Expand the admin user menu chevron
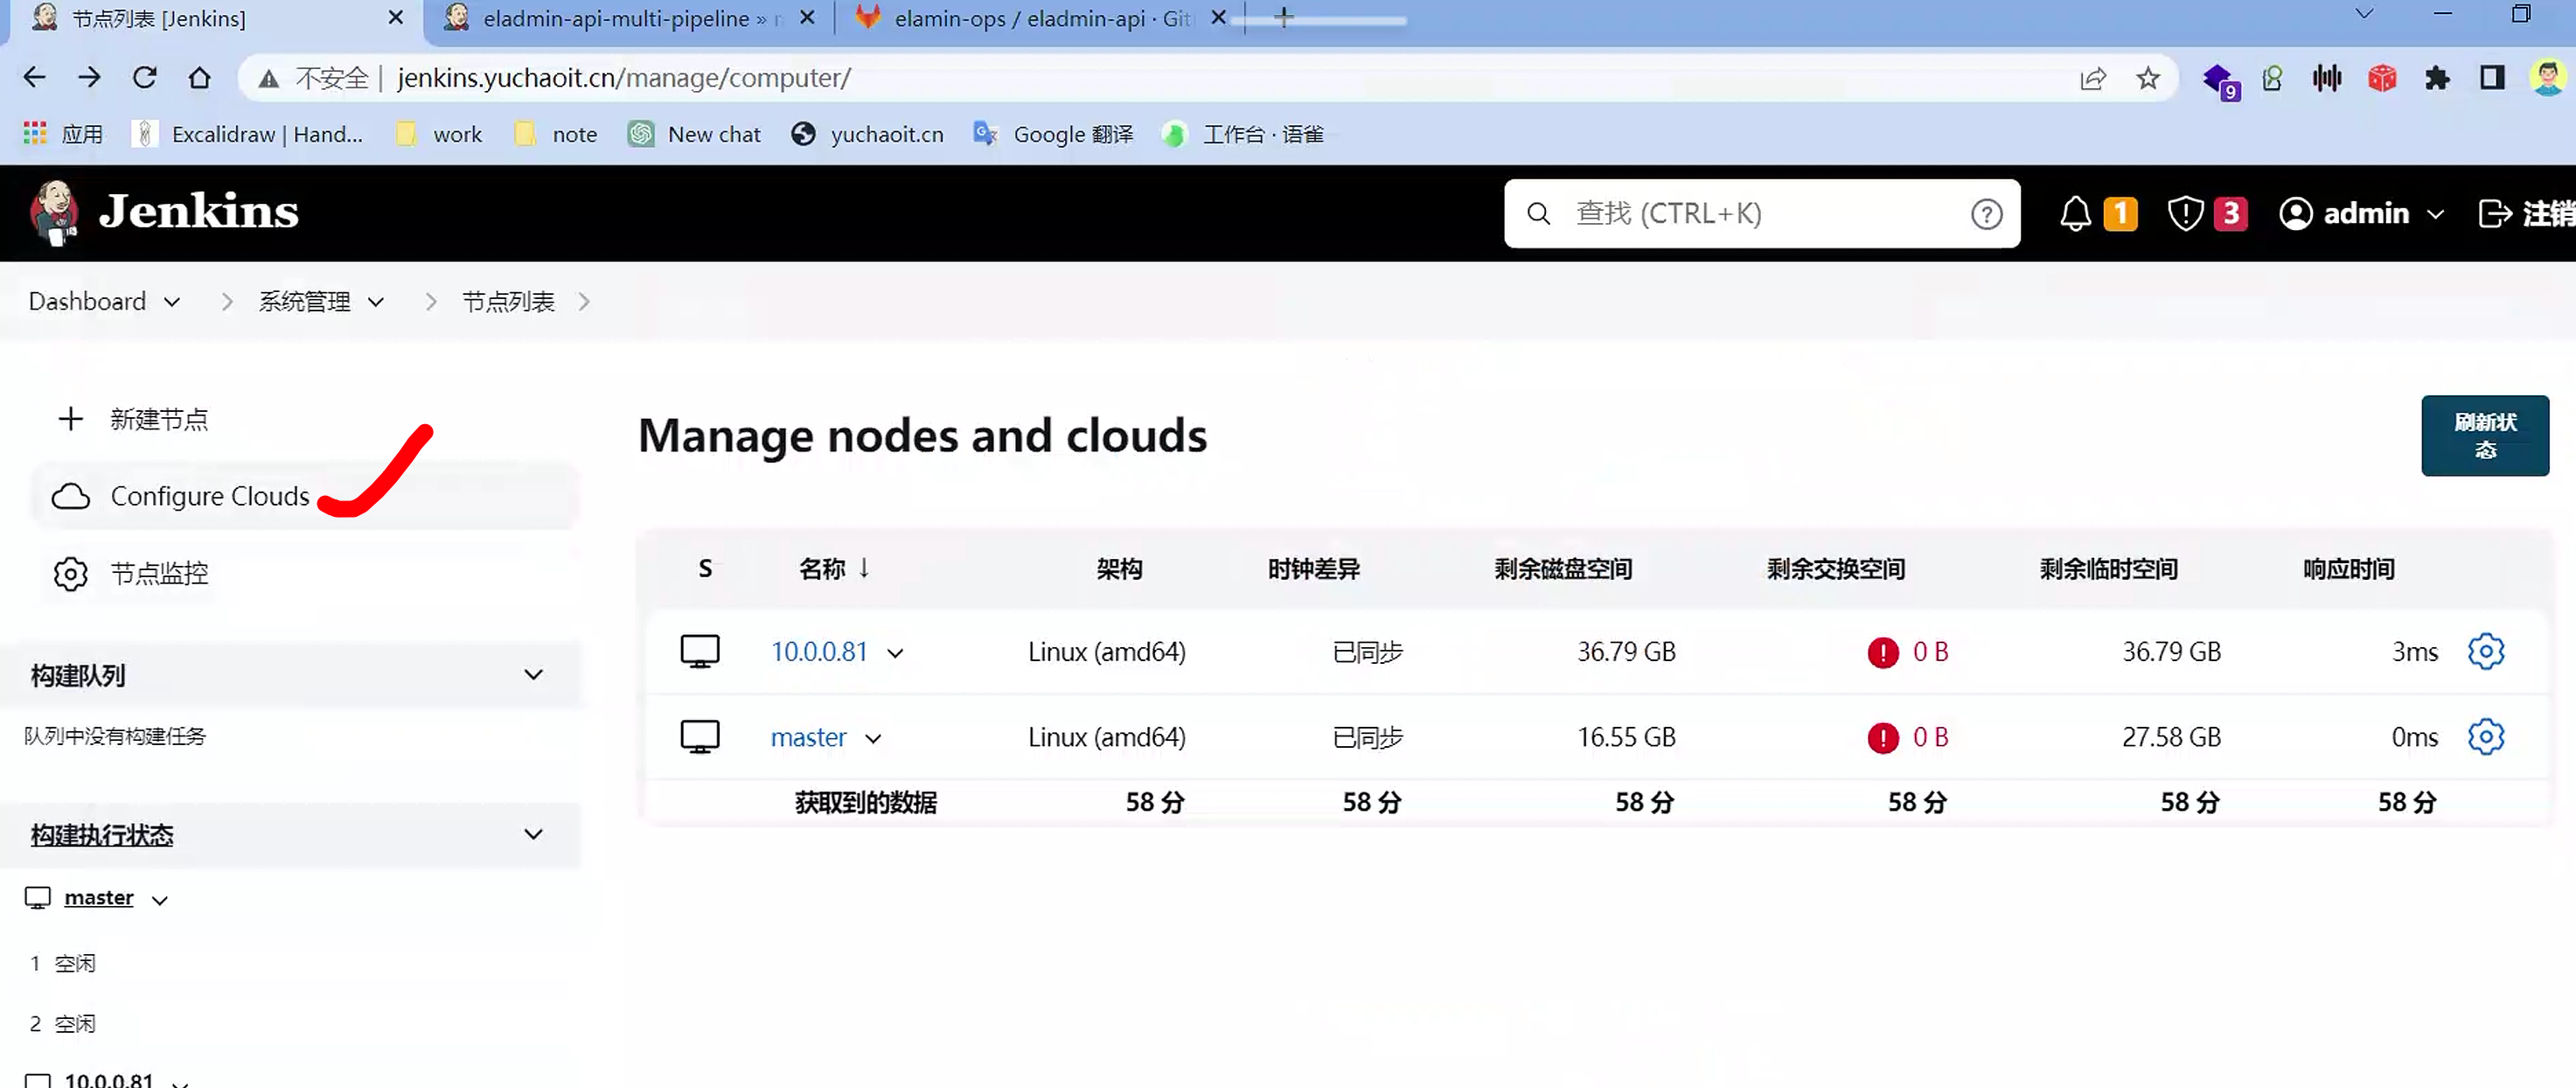 point(2435,214)
